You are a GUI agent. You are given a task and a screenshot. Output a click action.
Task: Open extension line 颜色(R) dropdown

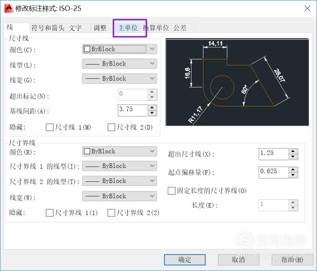(x=120, y=152)
